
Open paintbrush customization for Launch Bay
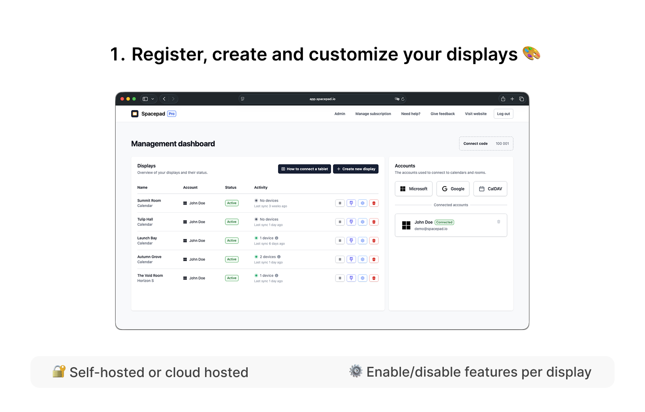pyautogui.click(x=351, y=241)
